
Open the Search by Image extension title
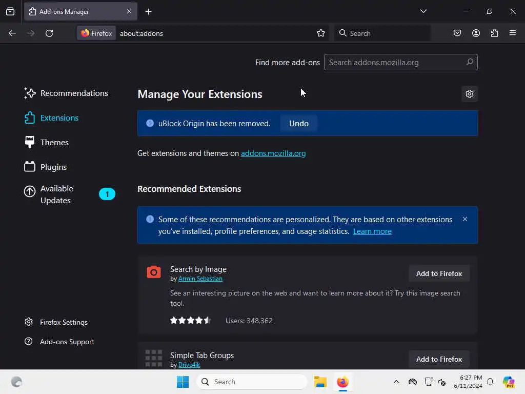198,269
